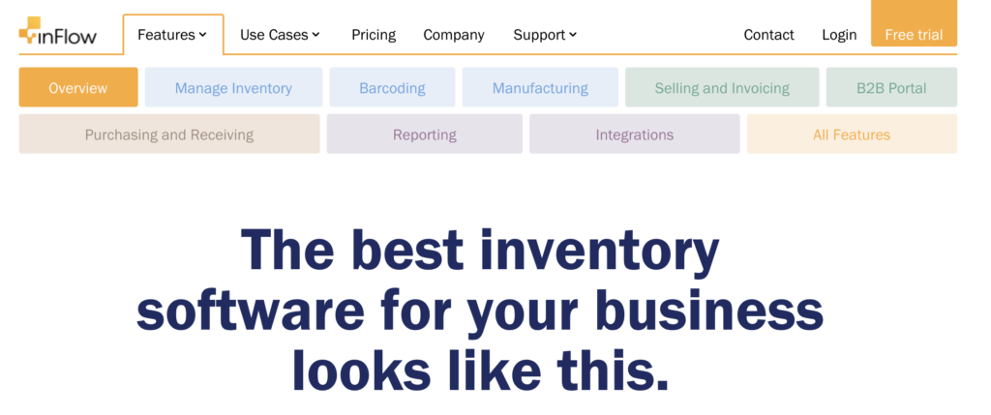This screenshot has width=991, height=415.
Task: Select the Manufacturing tab
Action: click(x=540, y=88)
